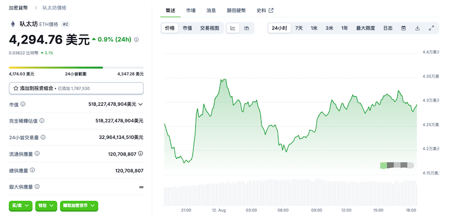Click the ∞ max supply value

pos(141,187)
